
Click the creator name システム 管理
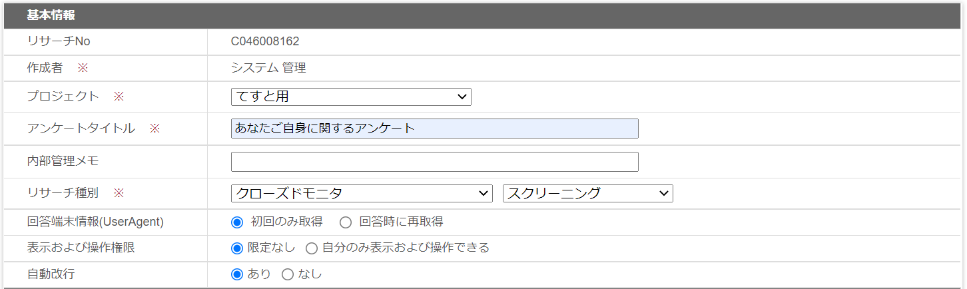(268, 68)
